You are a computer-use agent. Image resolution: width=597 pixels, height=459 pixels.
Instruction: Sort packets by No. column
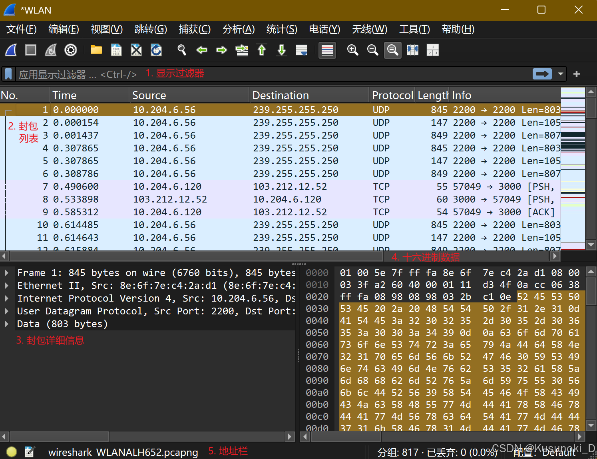[24, 95]
